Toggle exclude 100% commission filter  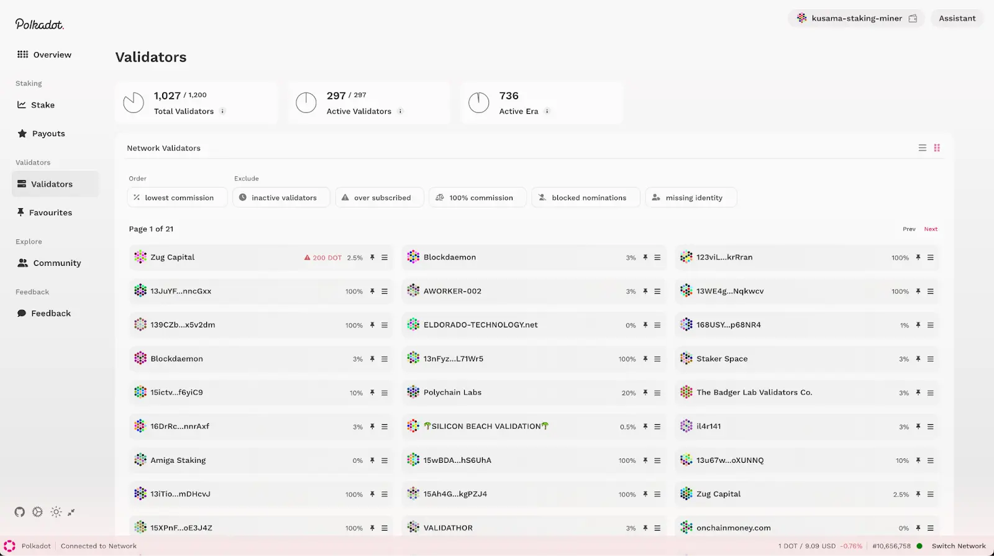click(477, 198)
